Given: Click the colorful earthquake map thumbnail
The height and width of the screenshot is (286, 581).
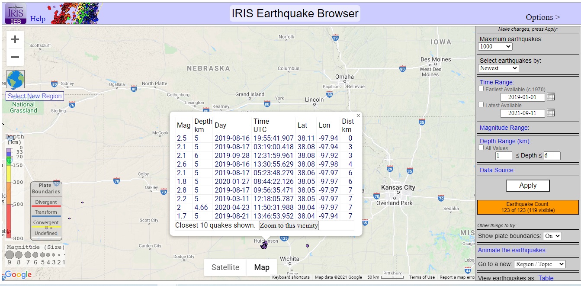Looking at the screenshot, I should (75, 13).
